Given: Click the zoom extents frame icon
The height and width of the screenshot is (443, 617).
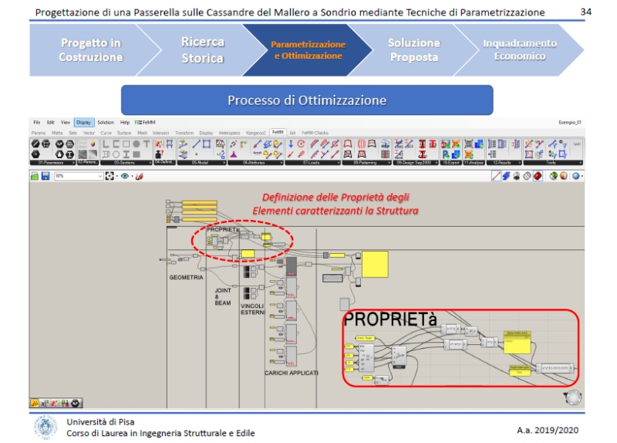Looking at the screenshot, I should click(110, 176).
